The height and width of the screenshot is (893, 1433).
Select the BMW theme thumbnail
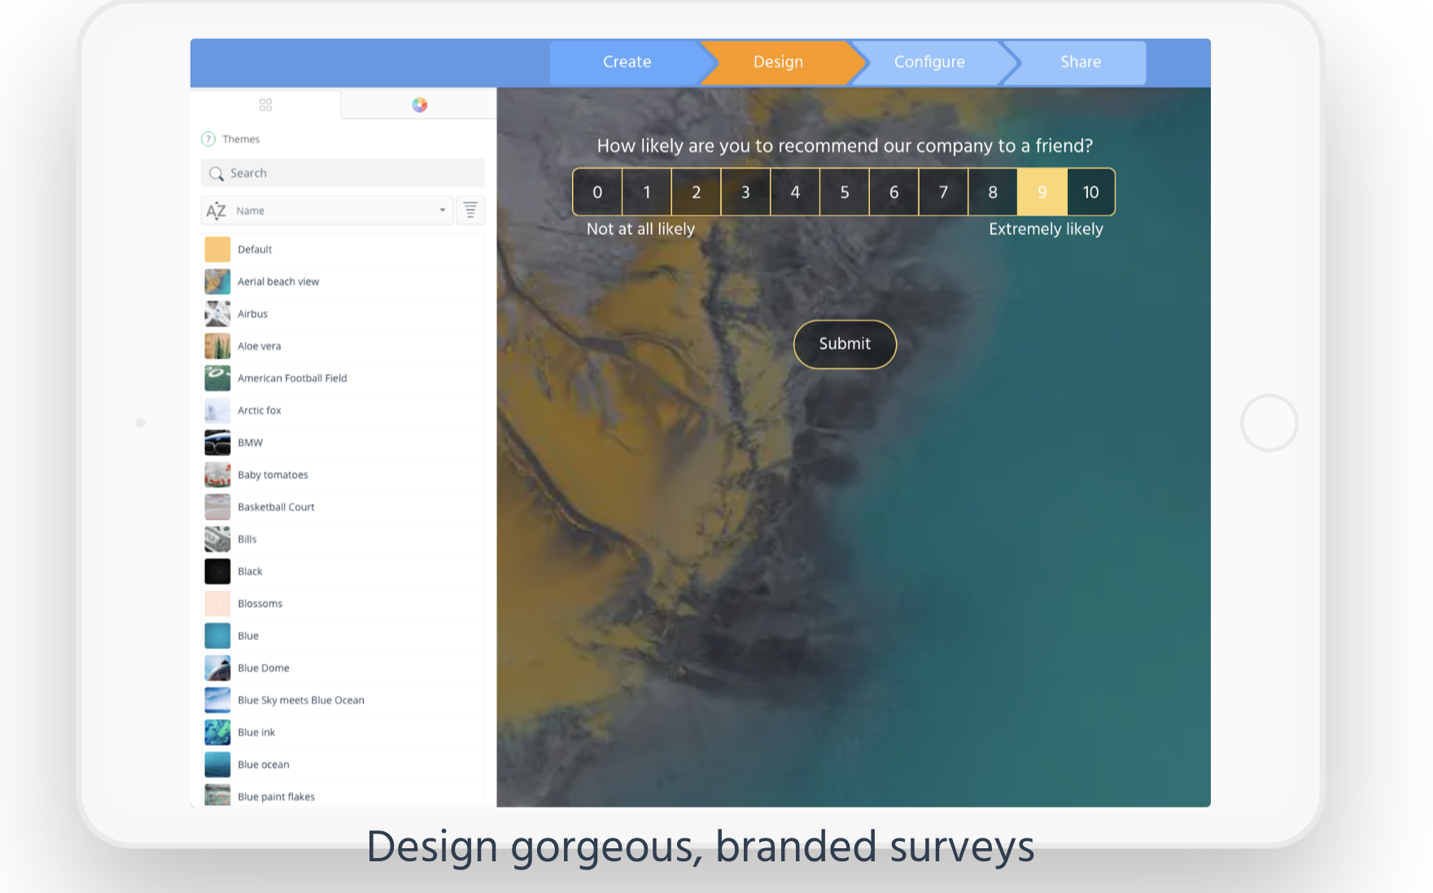tap(217, 442)
